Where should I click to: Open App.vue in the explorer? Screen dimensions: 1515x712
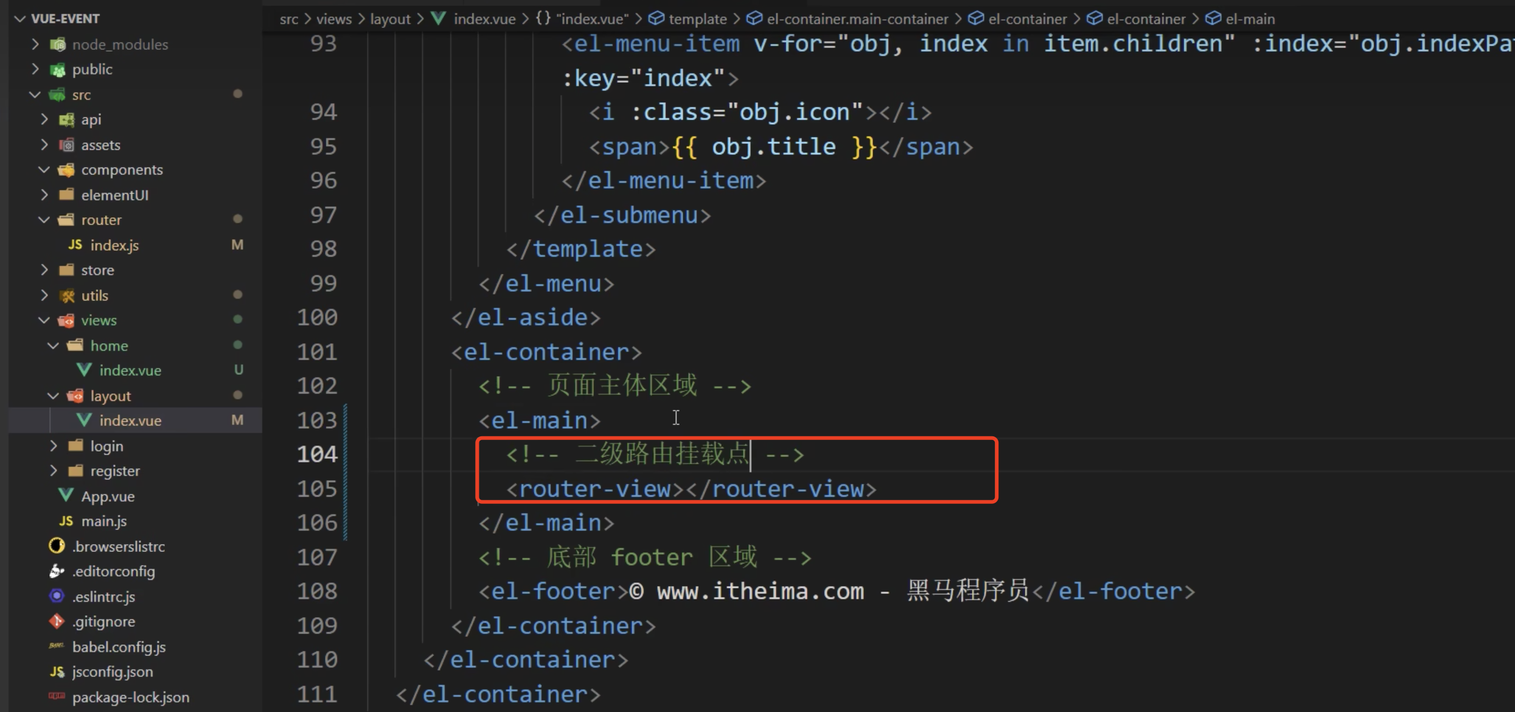point(108,496)
